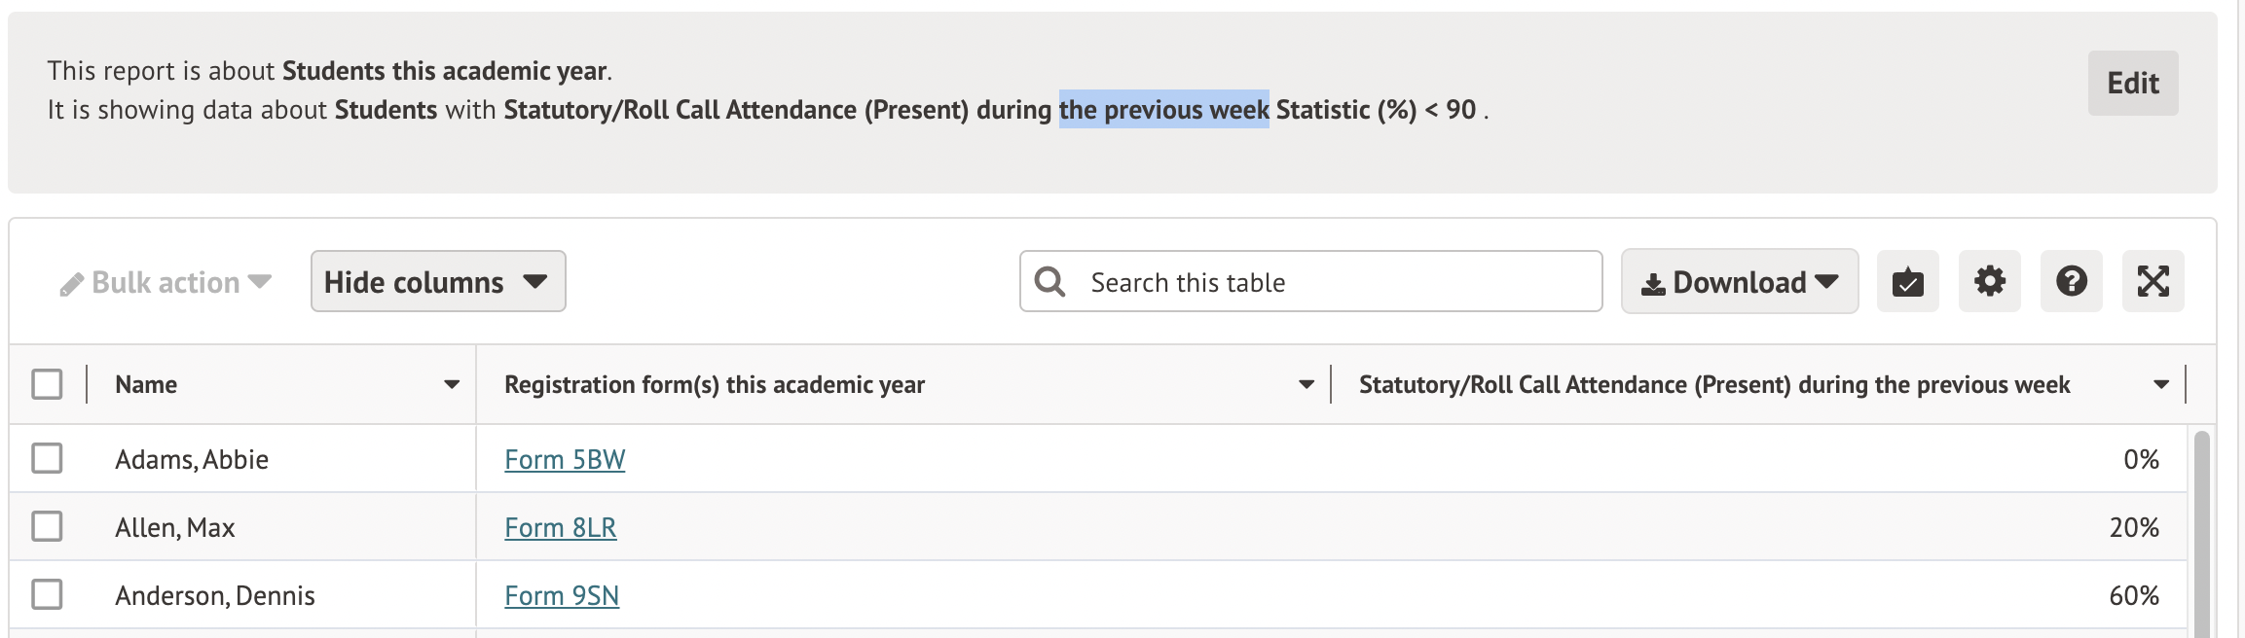Image resolution: width=2245 pixels, height=638 pixels.
Task: Click the magnifying glass search icon
Action: pos(1049,282)
